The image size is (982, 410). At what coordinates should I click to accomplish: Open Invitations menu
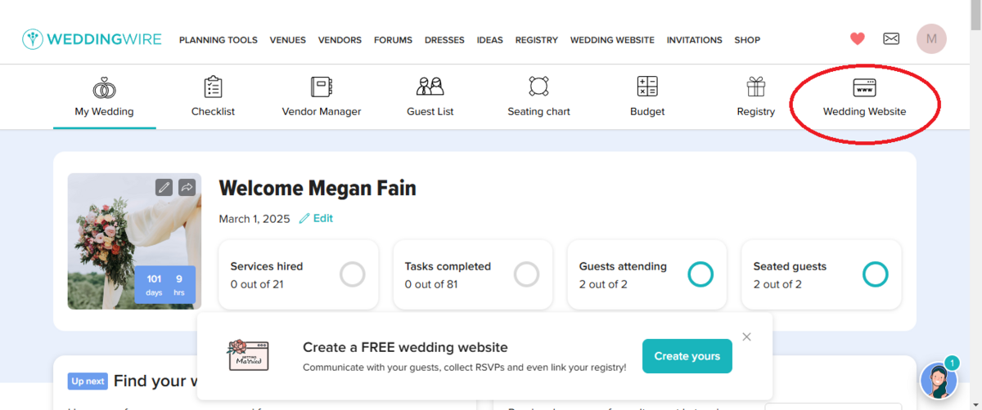pos(695,40)
